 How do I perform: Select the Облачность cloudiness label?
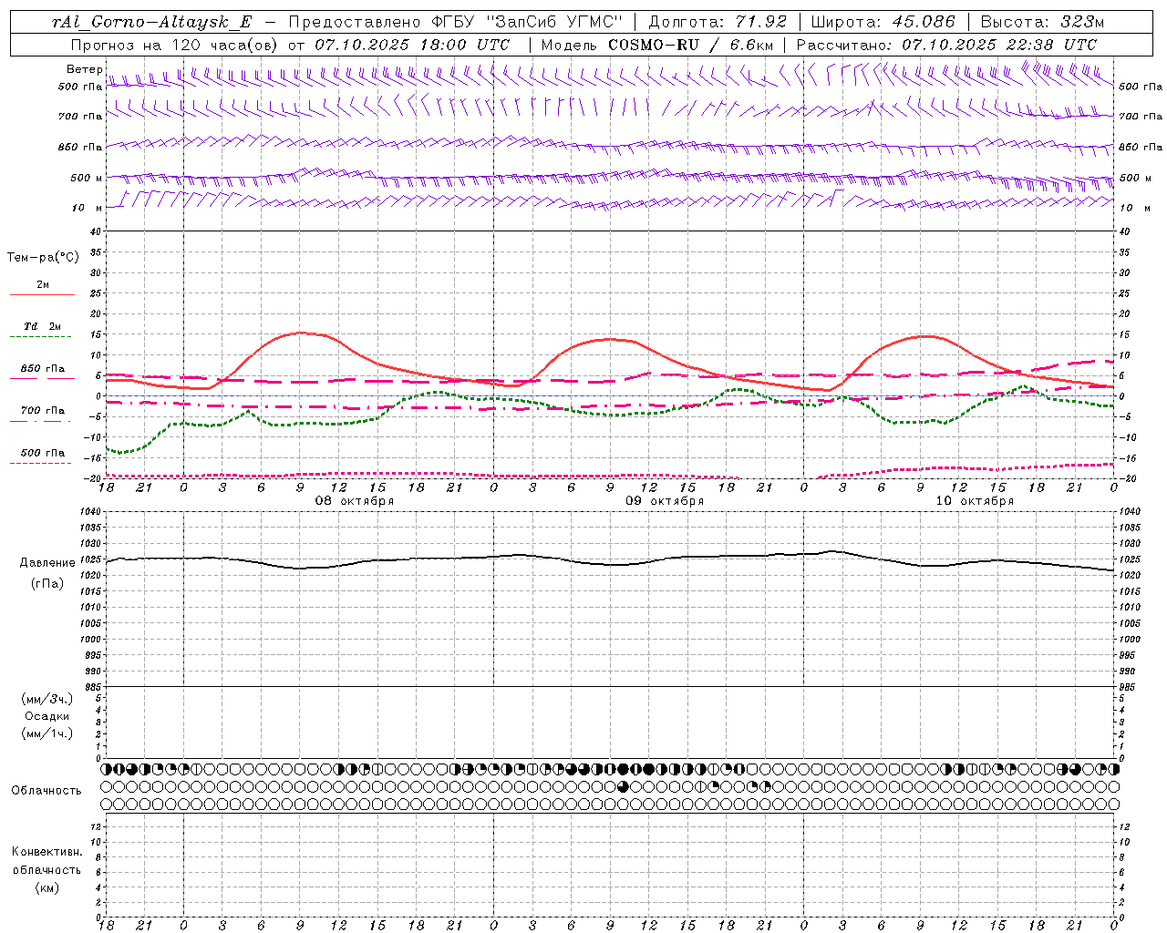coord(46,790)
